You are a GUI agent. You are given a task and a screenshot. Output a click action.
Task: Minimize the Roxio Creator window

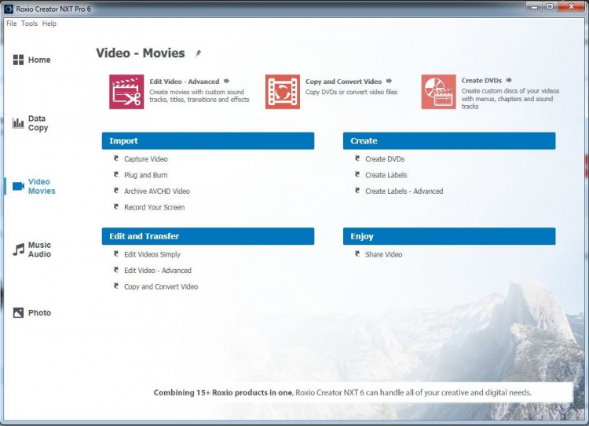(x=535, y=6)
